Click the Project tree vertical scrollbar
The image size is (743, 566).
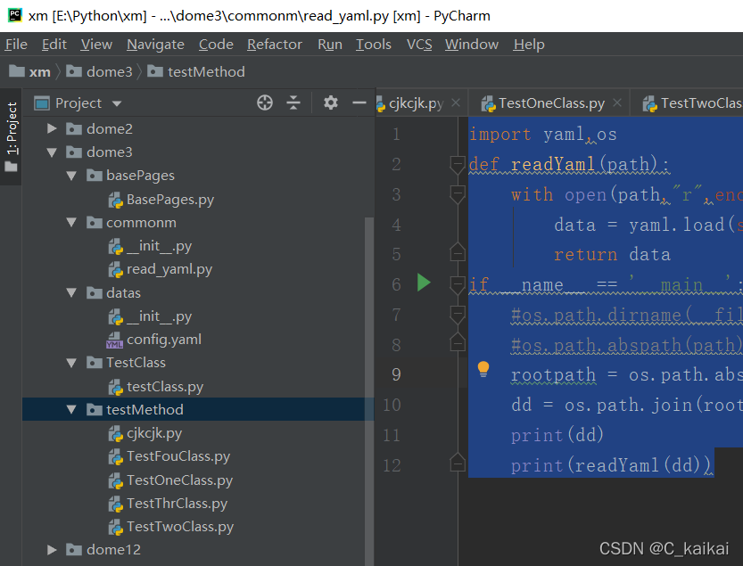[368, 391]
